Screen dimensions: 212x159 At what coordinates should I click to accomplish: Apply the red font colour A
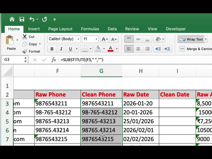(x=110, y=49)
